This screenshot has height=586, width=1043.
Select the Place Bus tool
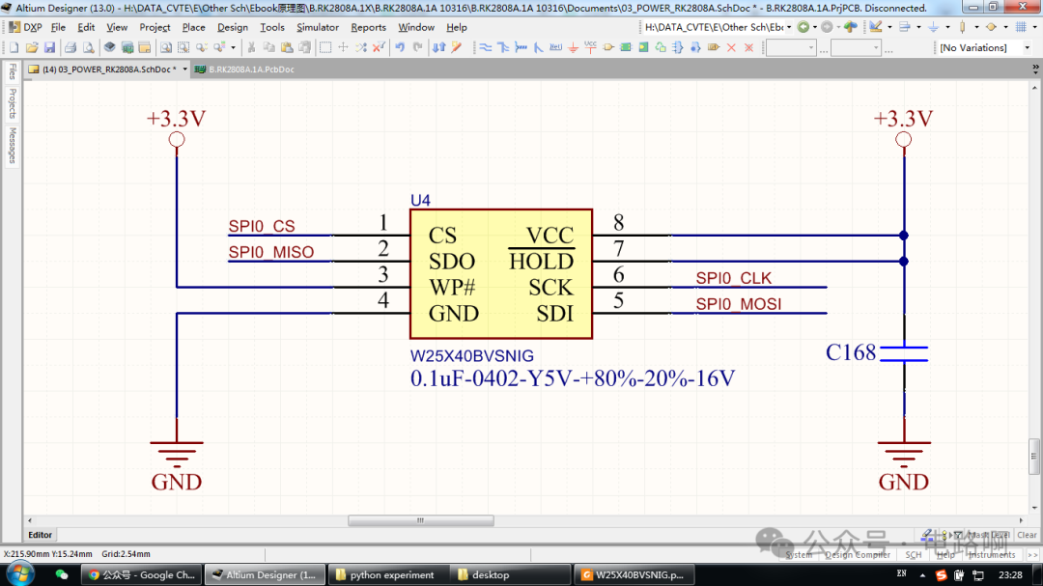coord(503,48)
